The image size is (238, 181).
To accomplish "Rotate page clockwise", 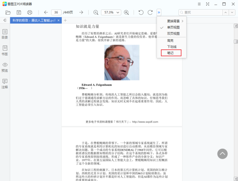I will click(x=150, y=12).
